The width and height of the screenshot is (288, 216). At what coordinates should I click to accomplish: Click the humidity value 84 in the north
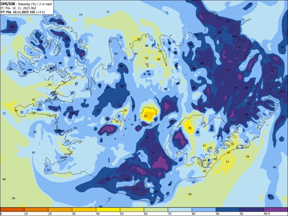(x=136, y=54)
